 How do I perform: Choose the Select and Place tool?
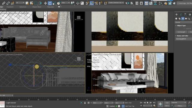pyautogui.click(x=59, y=3)
